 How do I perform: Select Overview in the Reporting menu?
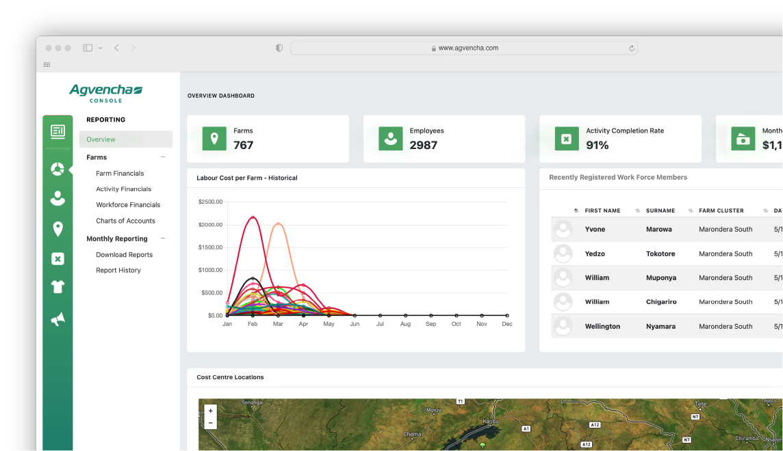tap(101, 139)
